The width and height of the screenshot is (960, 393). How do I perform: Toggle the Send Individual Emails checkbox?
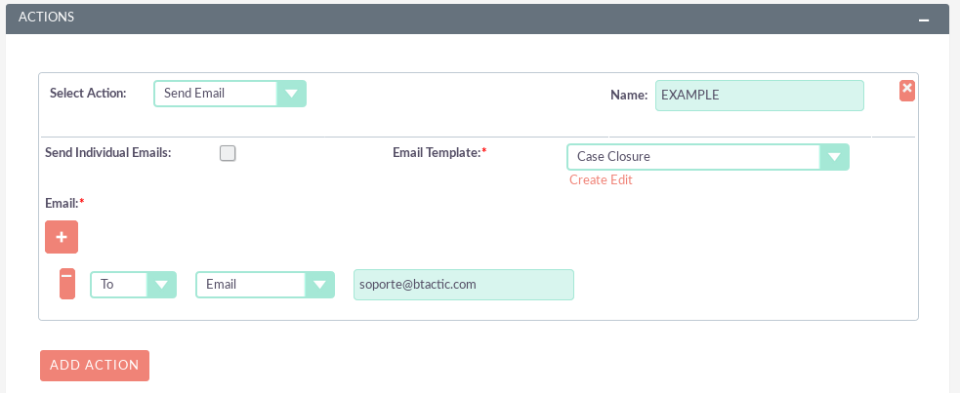pyautogui.click(x=228, y=153)
